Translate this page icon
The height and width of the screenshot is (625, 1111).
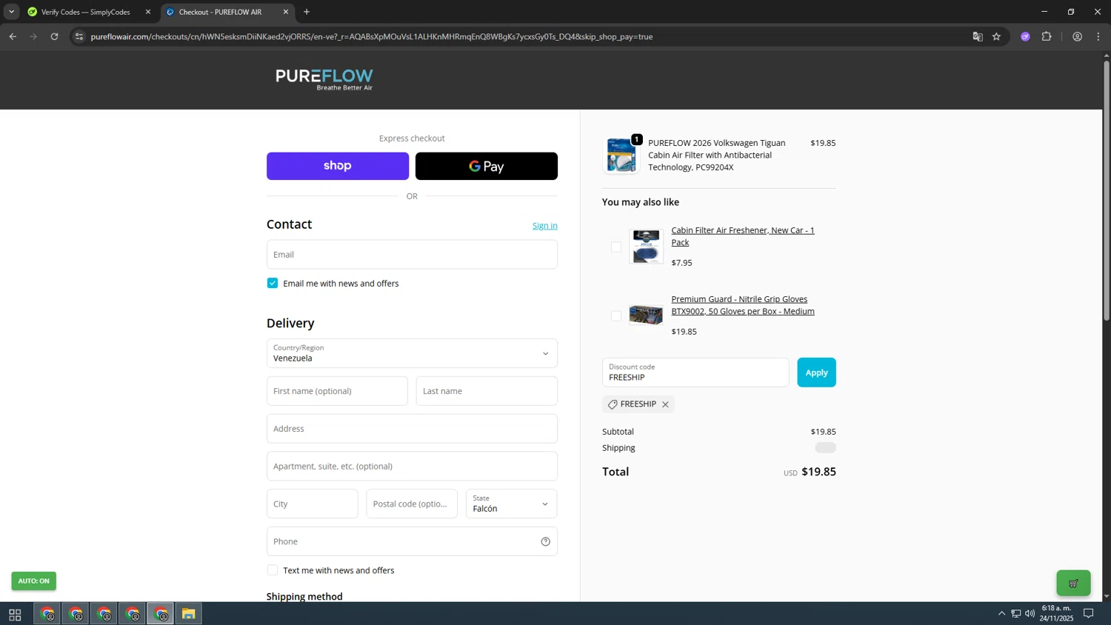[x=977, y=36]
